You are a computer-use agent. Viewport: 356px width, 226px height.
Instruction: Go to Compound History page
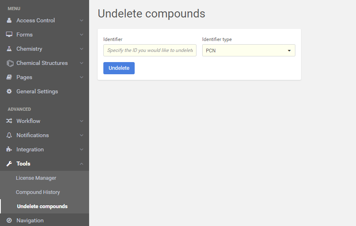point(38,192)
